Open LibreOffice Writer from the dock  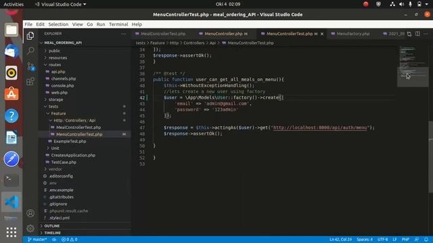pos(12,137)
